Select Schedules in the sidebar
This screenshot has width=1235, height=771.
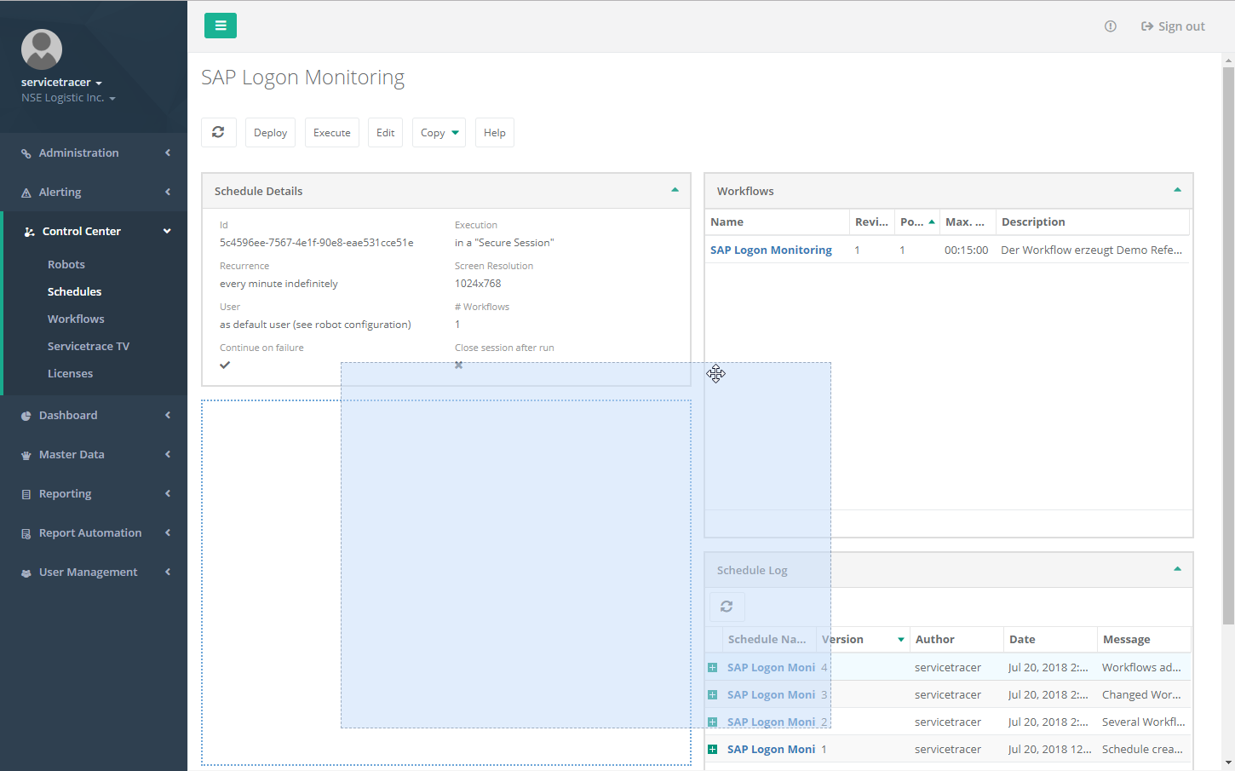click(x=74, y=291)
